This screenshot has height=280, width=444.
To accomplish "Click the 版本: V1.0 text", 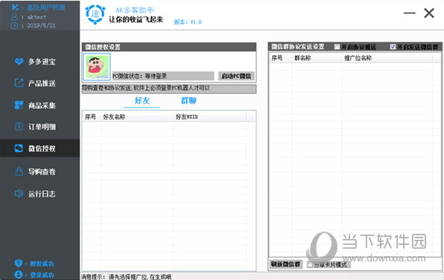I will click(188, 22).
